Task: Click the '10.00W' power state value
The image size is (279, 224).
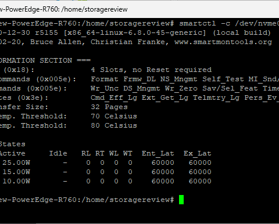Action: pos(16,181)
